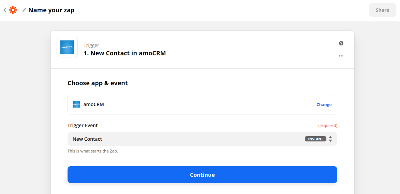Click the step title New Contact in amoCRM

pos(125,53)
